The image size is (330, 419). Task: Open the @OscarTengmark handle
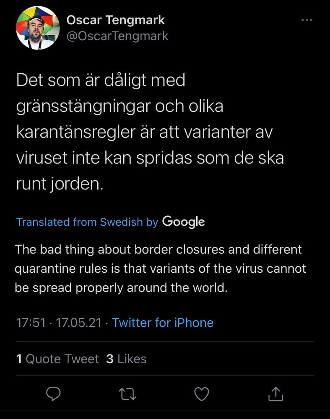pyautogui.click(x=117, y=36)
